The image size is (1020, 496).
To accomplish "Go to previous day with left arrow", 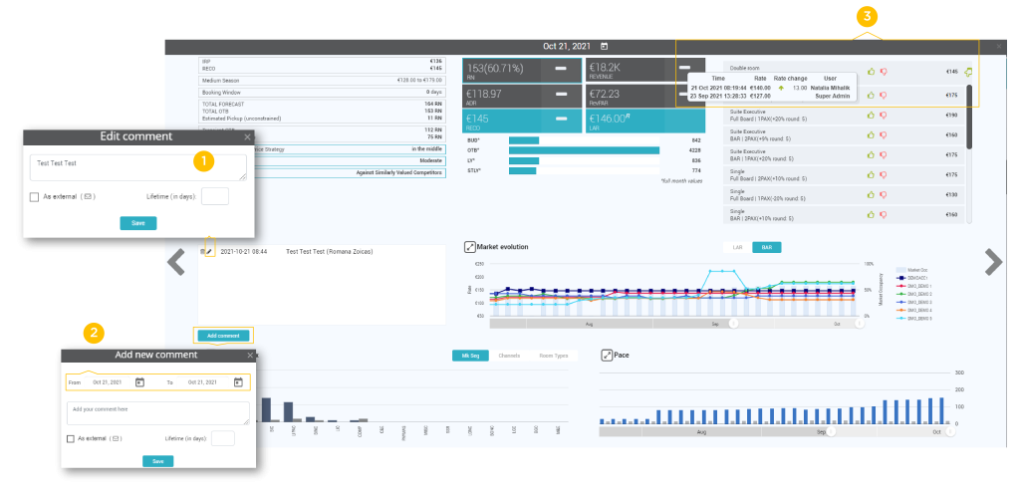I will [x=176, y=263].
